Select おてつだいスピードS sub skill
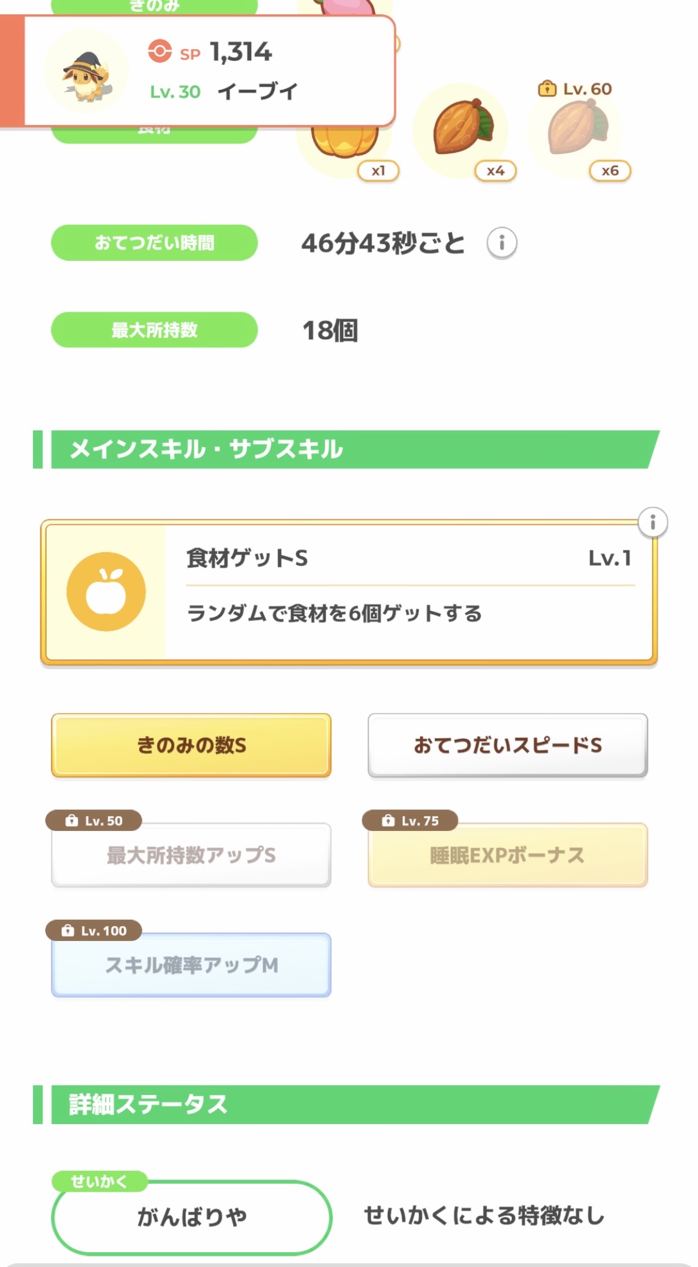The width and height of the screenshot is (698, 1267). click(508, 745)
